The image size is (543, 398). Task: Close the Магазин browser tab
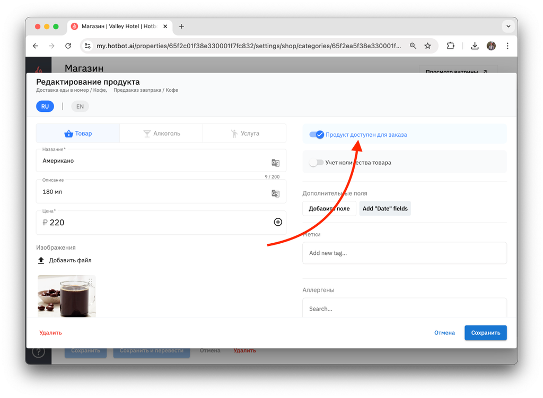(x=165, y=26)
